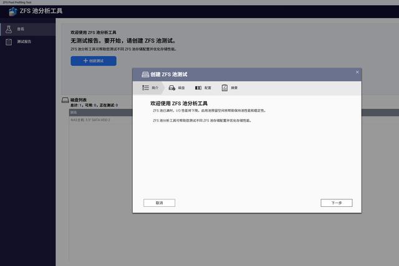Image resolution: width=399 pixels, height=266 pixels.
Task: Click the 下一步 button
Action: pyautogui.click(x=337, y=202)
